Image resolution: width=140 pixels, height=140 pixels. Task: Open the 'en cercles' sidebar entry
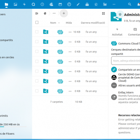click(x=7, y=58)
